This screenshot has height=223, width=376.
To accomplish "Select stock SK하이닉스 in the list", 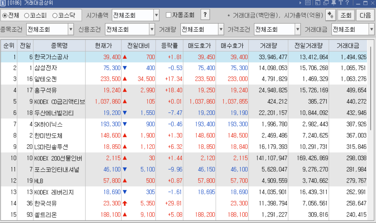I will click(x=48, y=124).
